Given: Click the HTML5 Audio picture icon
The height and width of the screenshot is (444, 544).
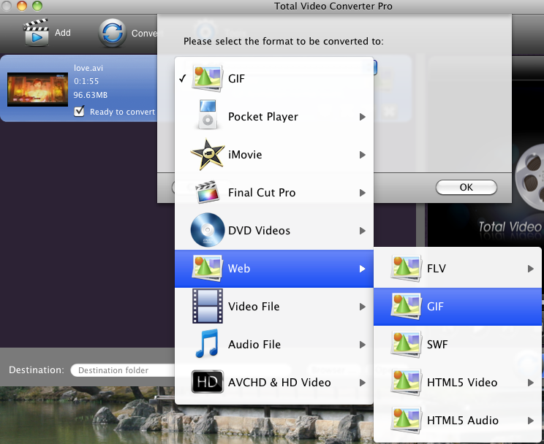Looking at the screenshot, I should (x=406, y=420).
